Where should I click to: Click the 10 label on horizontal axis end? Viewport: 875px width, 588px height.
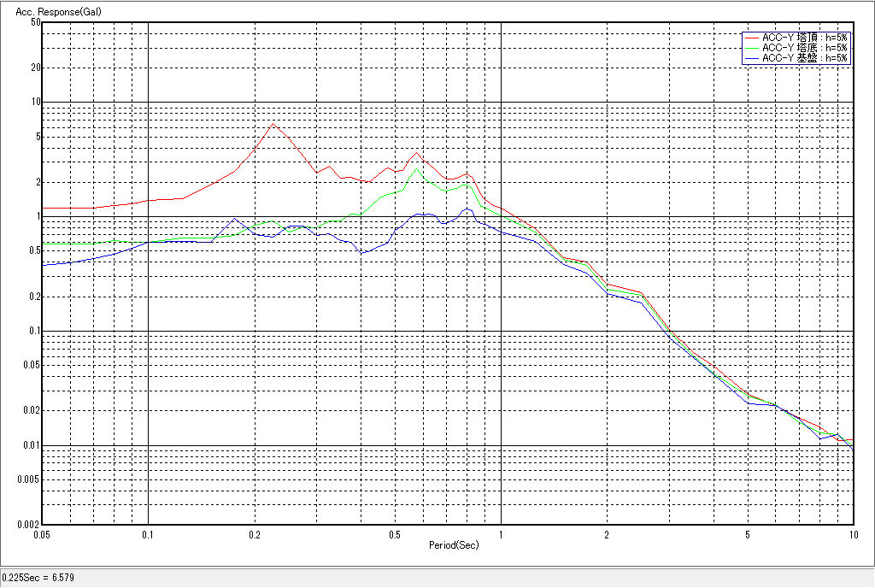[x=852, y=534]
